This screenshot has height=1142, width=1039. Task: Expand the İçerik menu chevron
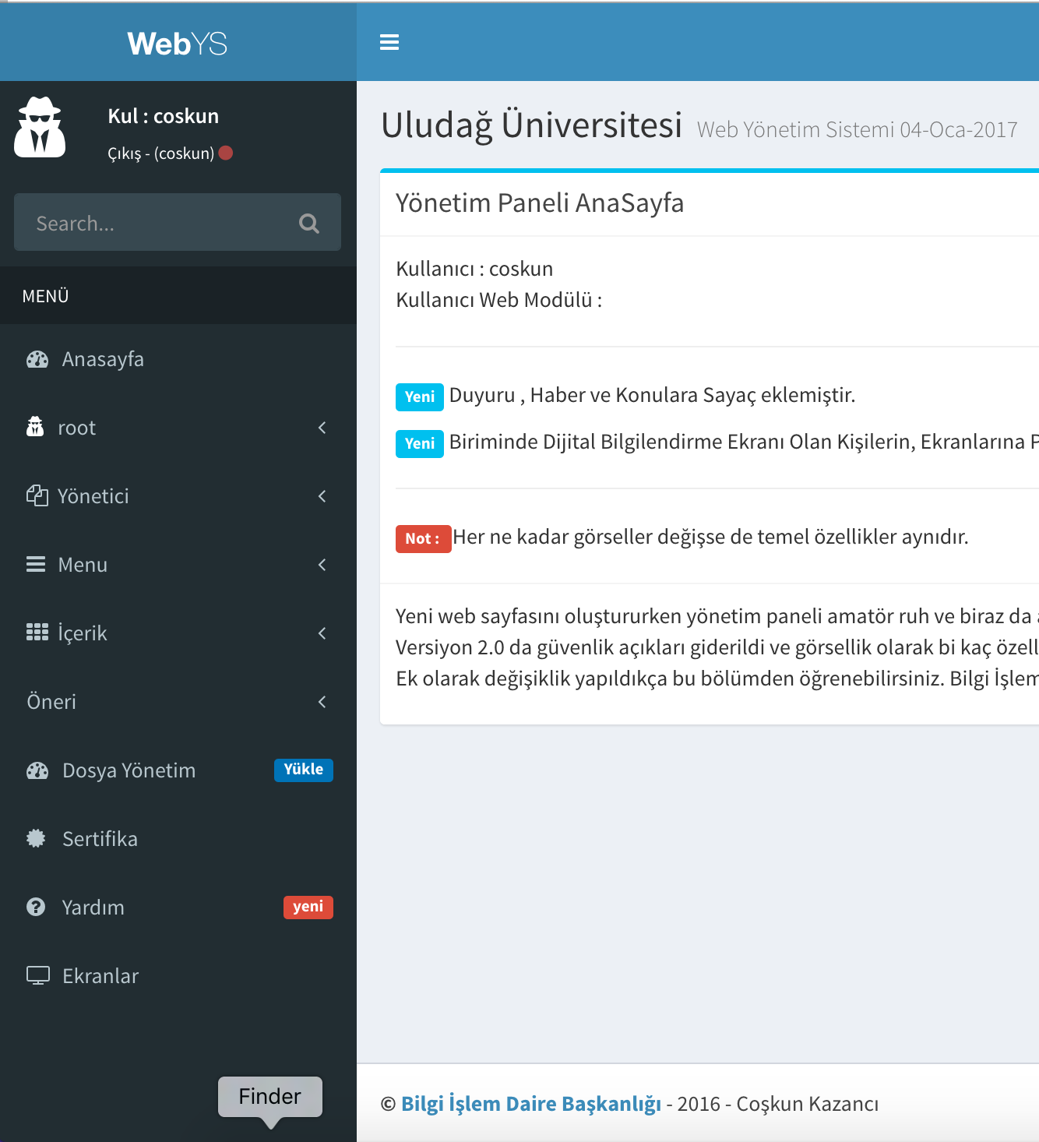[322, 633]
